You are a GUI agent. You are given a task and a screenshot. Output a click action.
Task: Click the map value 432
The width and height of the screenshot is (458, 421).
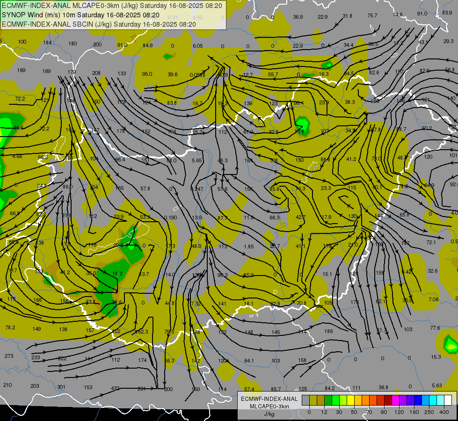click(x=116, y=388)
